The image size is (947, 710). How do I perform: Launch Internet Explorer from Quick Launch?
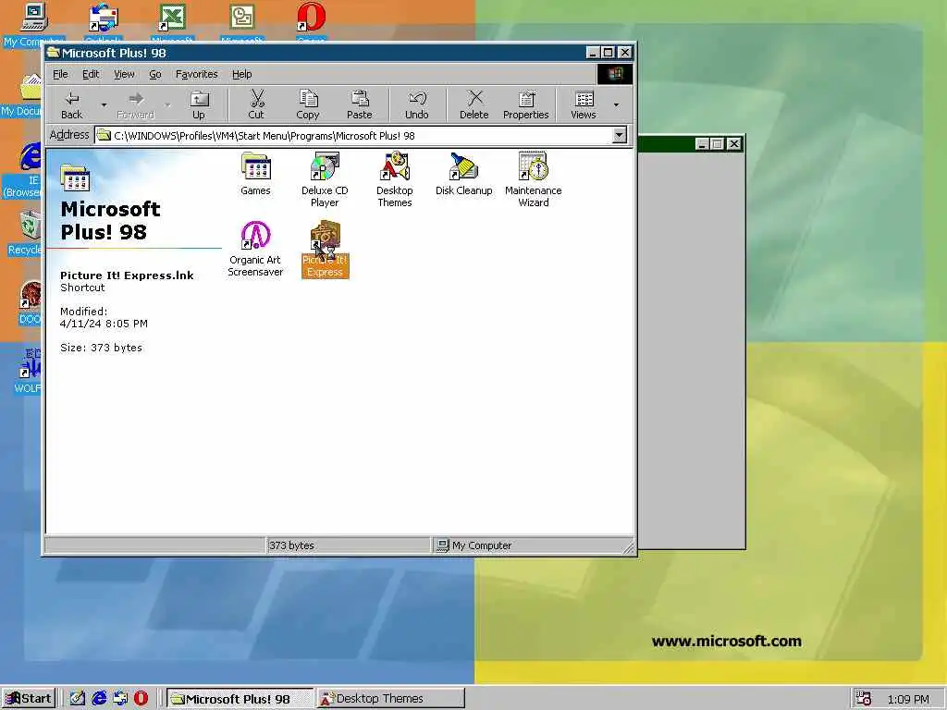(x=99, y=699)
